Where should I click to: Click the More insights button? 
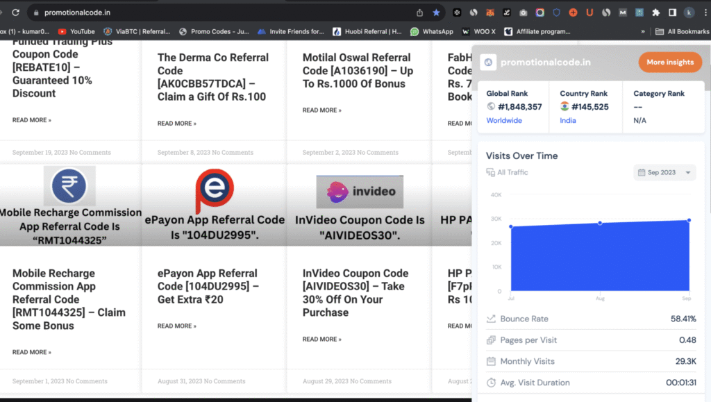[669, 62]
